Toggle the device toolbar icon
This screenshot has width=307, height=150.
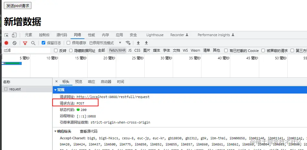[14, 35]
